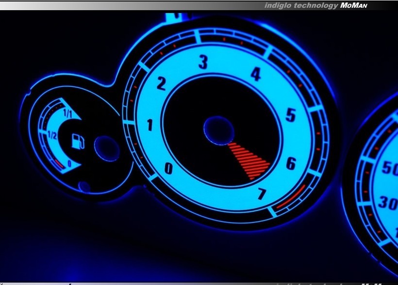Click the red redline arc near 7
The image size is (398, 285).
click(x=290, y=197)
